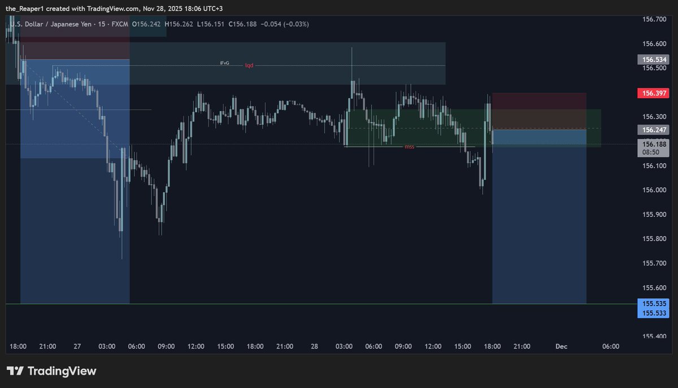Click the 156.600 price axis tick

[x=654, y=43]
